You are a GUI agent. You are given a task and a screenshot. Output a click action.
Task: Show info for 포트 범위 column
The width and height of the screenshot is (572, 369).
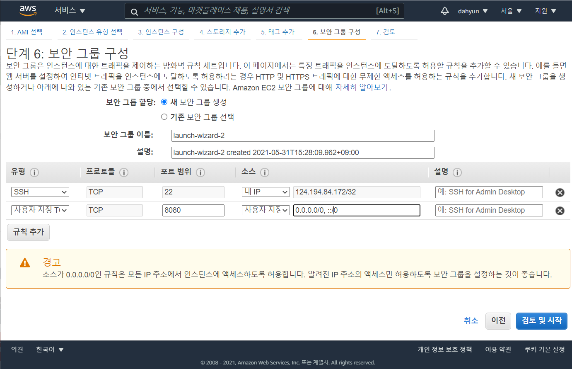[x=200, y=172]
